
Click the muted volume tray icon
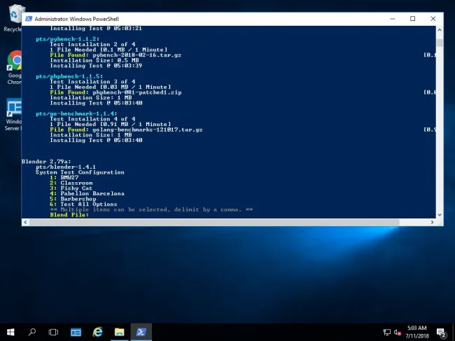(397, 332)
